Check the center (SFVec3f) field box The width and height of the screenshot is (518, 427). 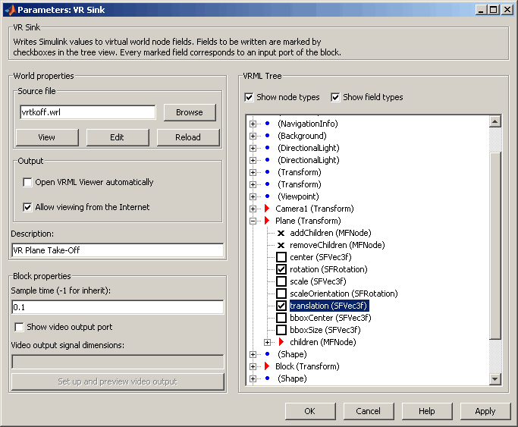pyautogui.click(x=281, y=257)
